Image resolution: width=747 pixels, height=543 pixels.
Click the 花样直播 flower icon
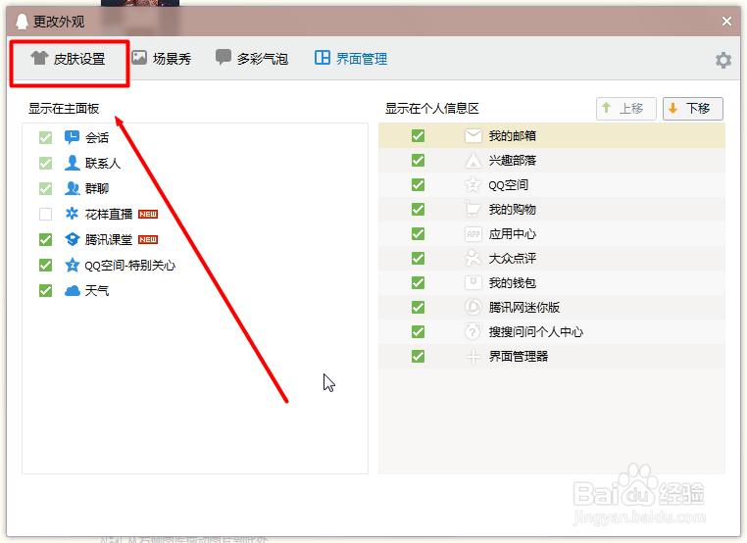click(x=72, y=214)
